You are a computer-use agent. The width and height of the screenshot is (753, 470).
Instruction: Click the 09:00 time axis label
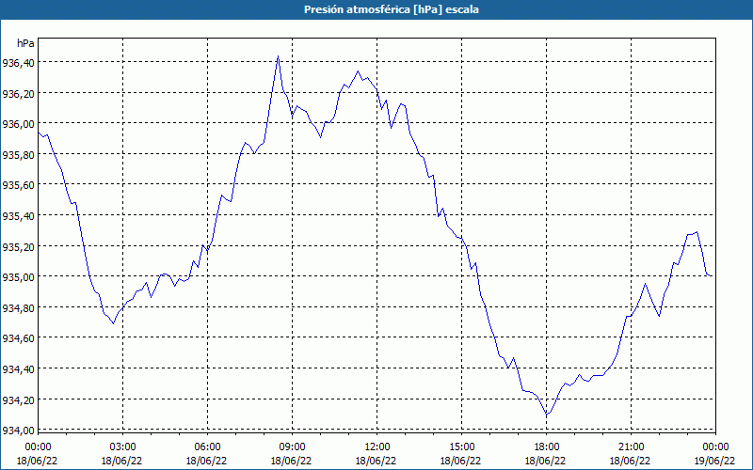[x=292, y=447]
